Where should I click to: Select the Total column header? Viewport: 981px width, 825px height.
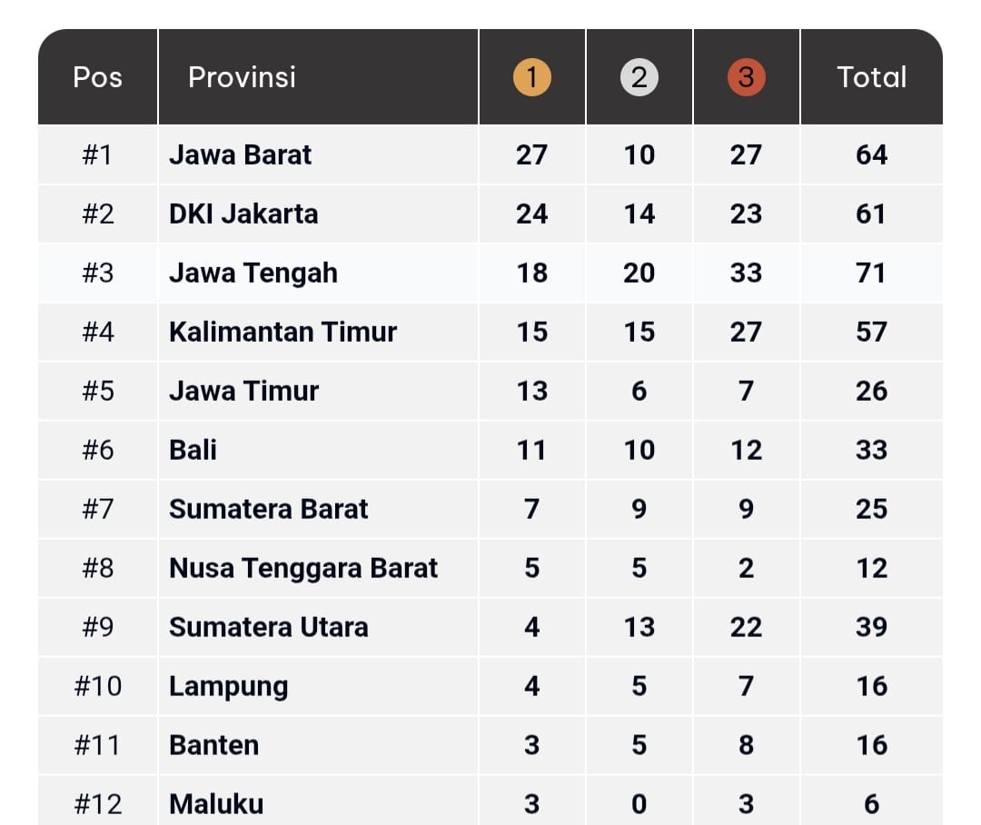[871, 78]
